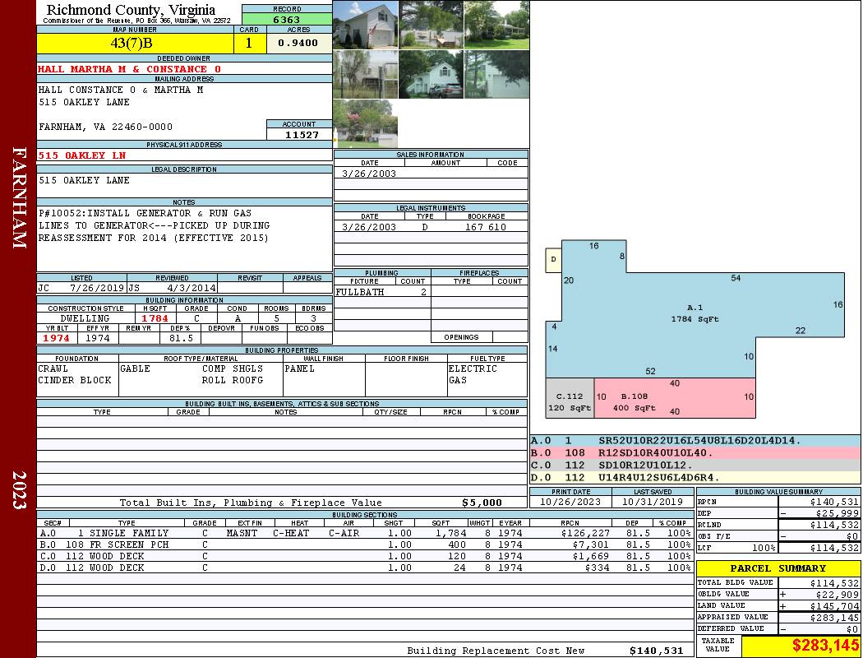Click the house photo with flag thumbnail
Image resolution: width=863 pixels, height=658 pixels.
pyautogui.click(x=366, y=24)
